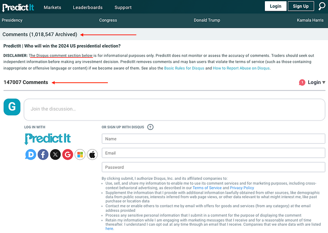Click the 'LOG IN WITH' label
Viewport: 328px width, 233px height.
tap(35, 127)
